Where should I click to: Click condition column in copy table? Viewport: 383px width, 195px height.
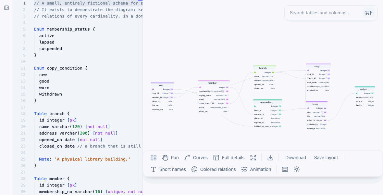pos(318,86)
